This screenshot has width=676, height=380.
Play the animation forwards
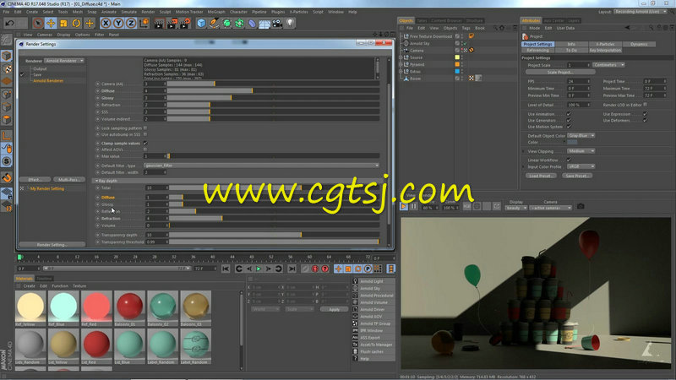tap(259, 269)
